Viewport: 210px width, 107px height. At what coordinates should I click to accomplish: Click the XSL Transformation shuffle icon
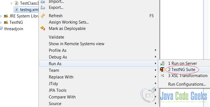tap(162, 76)
